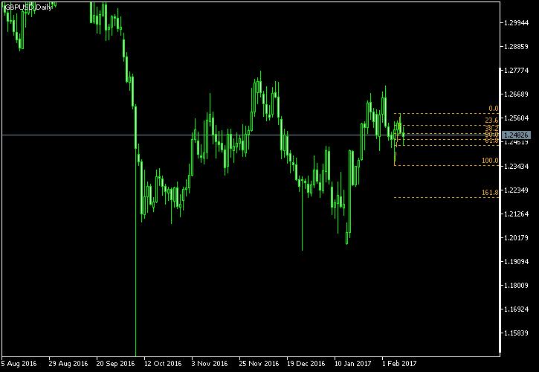
Task: Click the 1.22349 price axis label
Action: [516, 190]
